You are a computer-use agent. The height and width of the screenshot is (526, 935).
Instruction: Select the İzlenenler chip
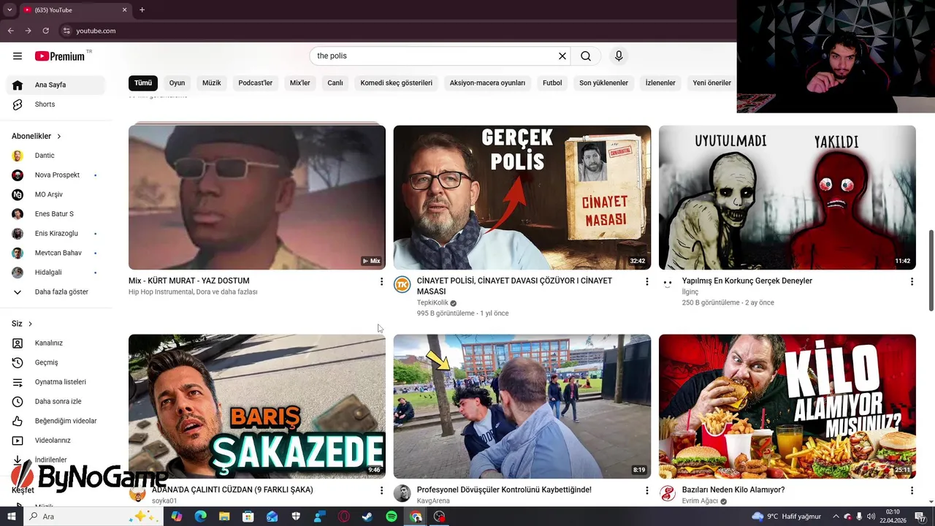pos(660,83)
